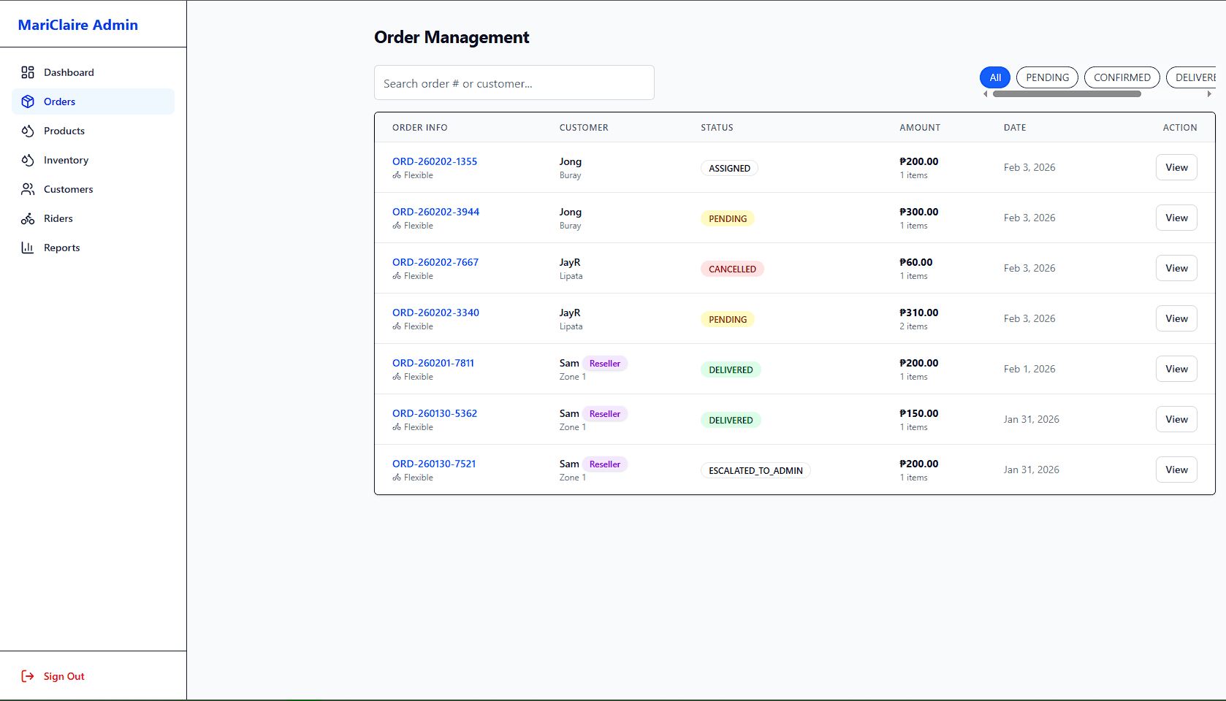Click the order search input field
This screenshot has height=701, width=1226.
tap(514, 83)
